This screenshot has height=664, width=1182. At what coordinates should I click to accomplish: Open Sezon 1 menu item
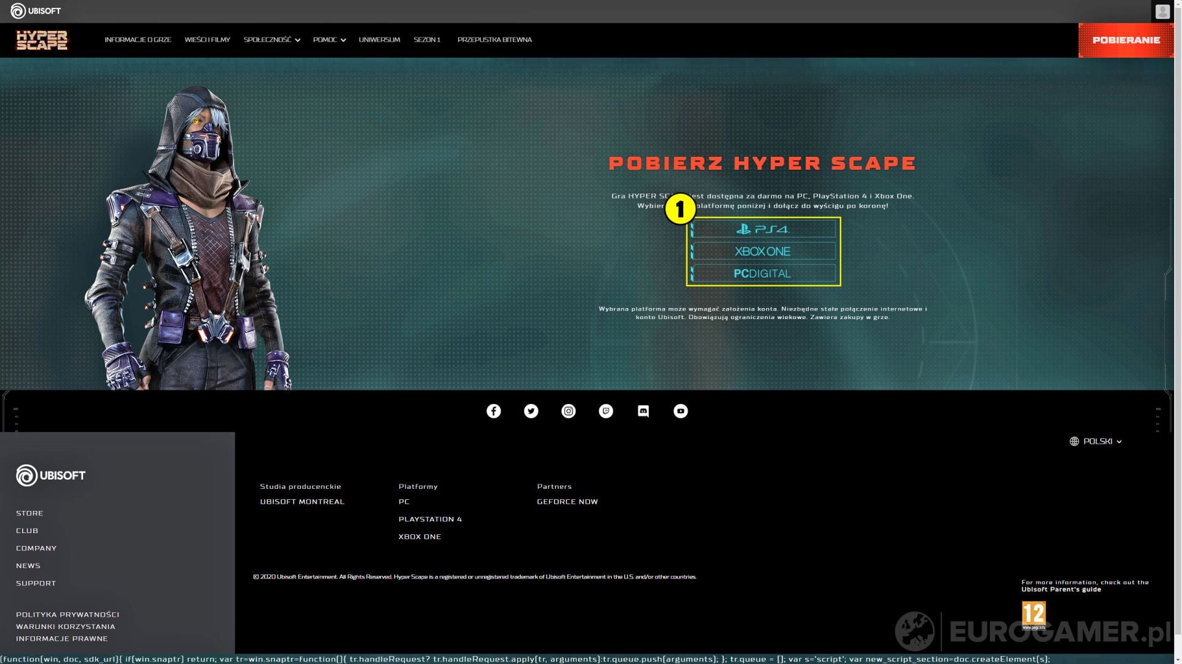(427, 40)
